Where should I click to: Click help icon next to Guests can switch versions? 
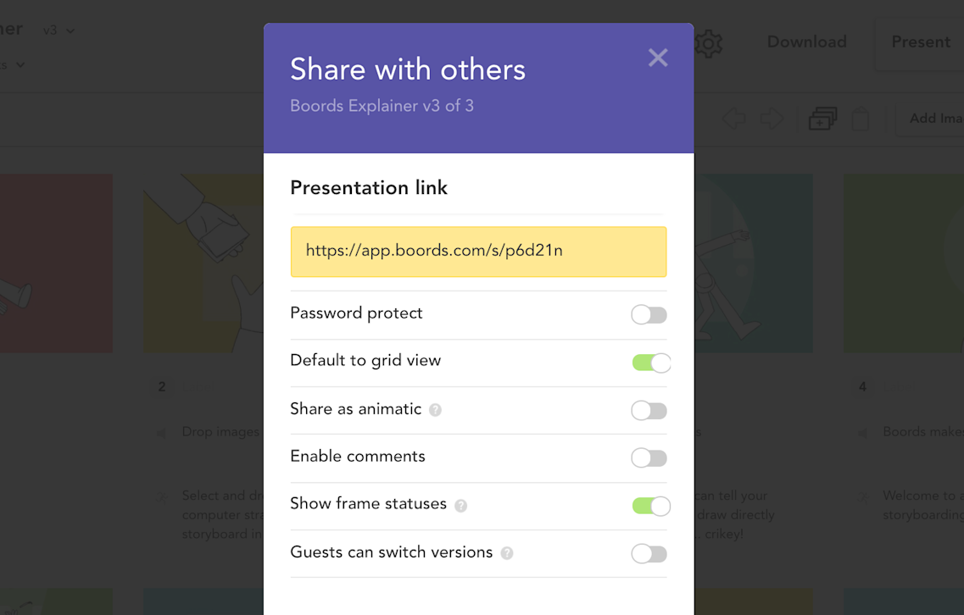click(507, 553)
